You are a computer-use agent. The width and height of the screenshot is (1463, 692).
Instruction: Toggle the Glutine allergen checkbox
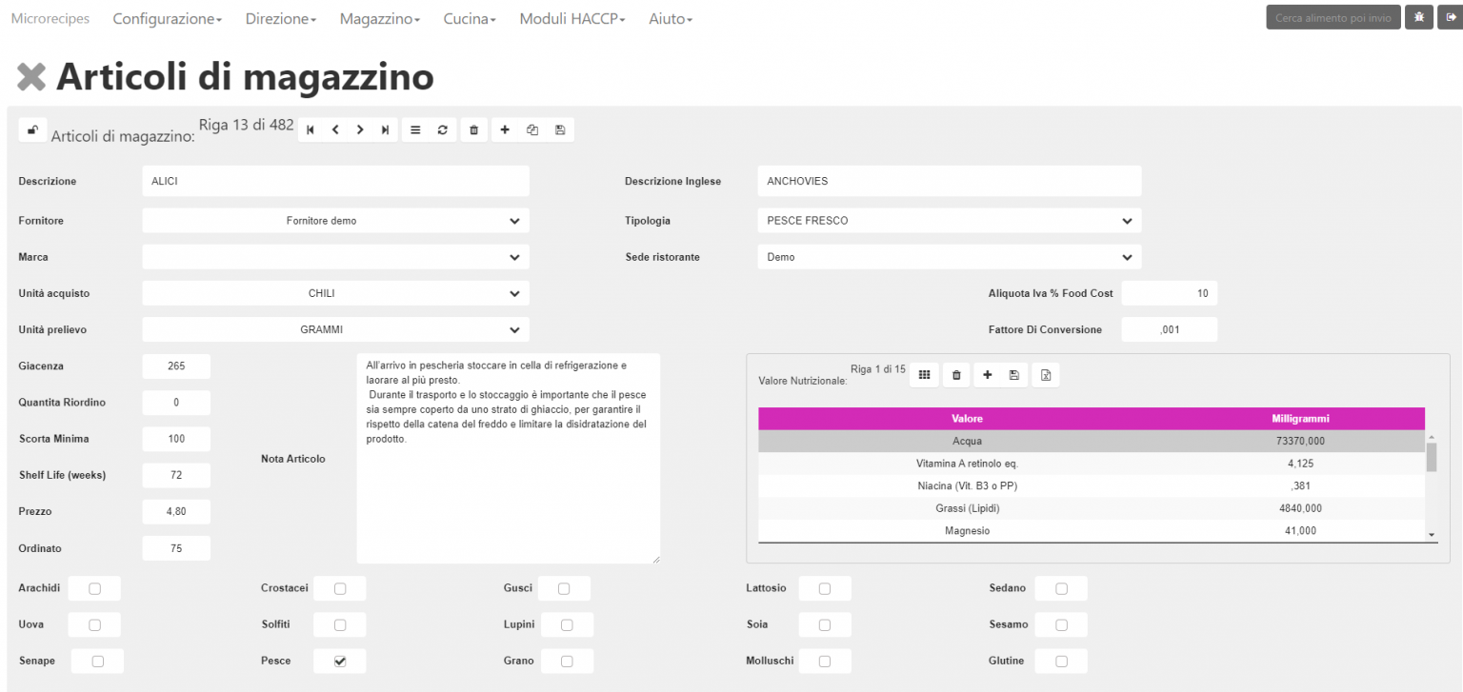point(1061,662)
